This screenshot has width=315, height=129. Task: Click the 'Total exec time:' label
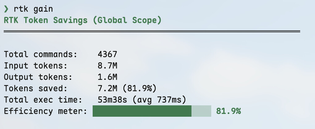point(43,100)
